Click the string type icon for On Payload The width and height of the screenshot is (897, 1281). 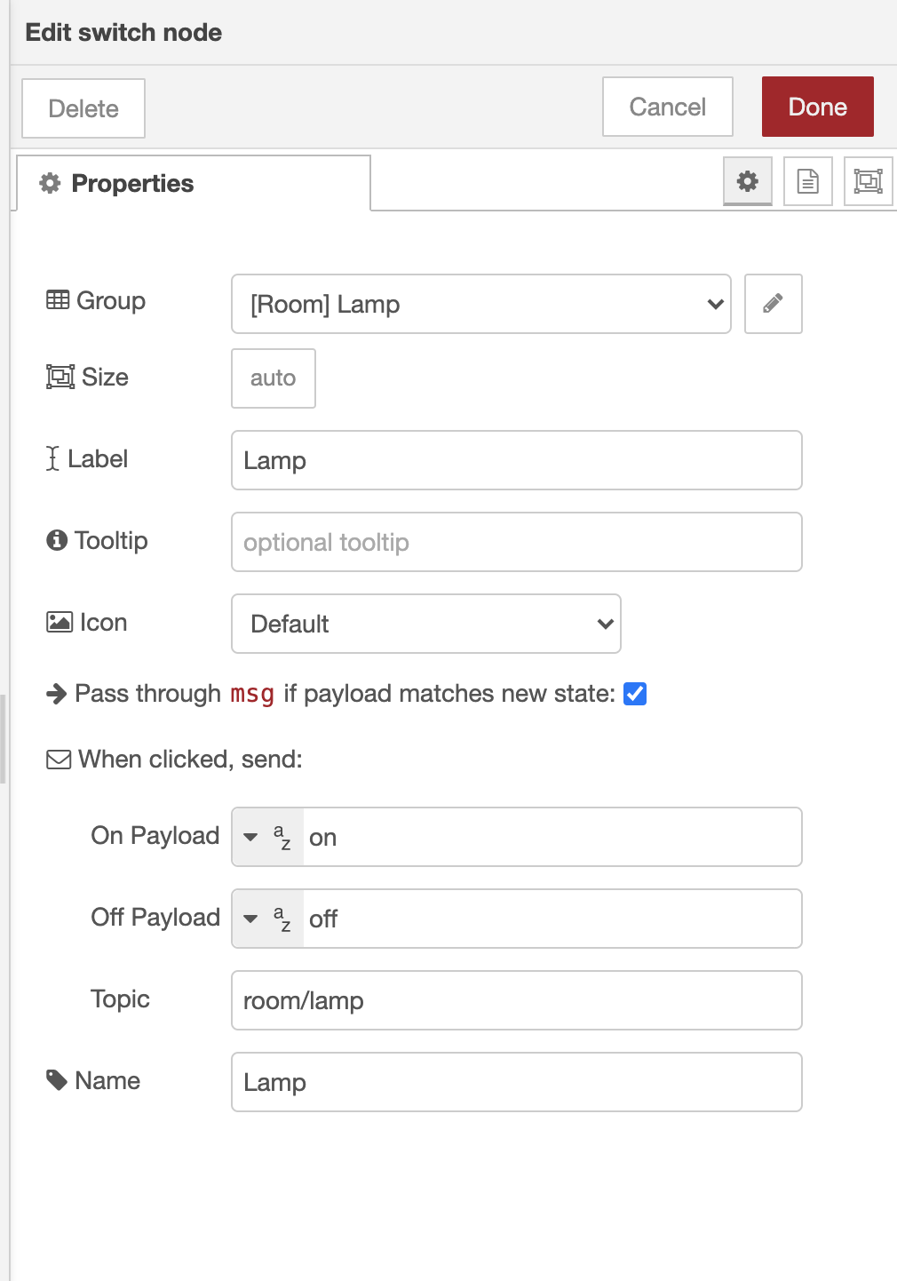(x=282, y=837)
